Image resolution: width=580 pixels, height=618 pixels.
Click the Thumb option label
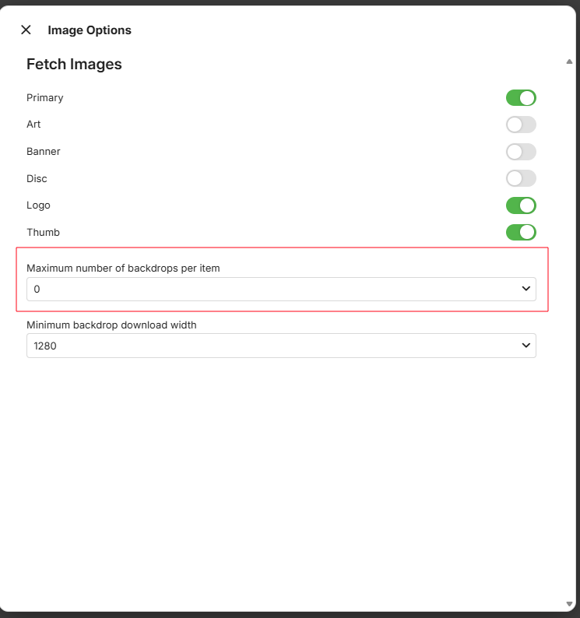pyautogui.click(x=43, y=232)
